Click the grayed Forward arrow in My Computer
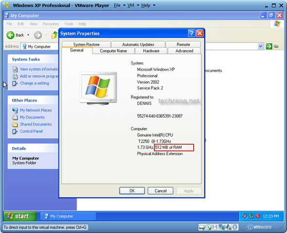Image resolution: width=287 pixels, height=233 pixels. click(x=38, y=35)
